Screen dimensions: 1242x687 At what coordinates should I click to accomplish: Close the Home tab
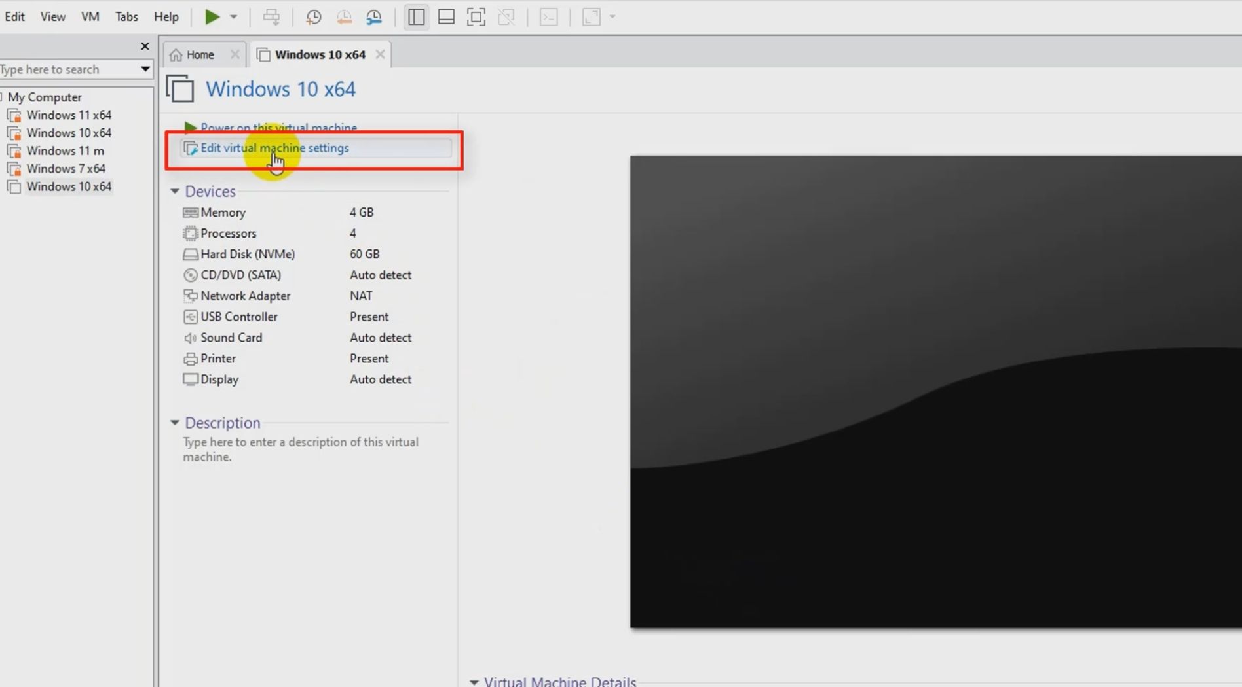235,55
